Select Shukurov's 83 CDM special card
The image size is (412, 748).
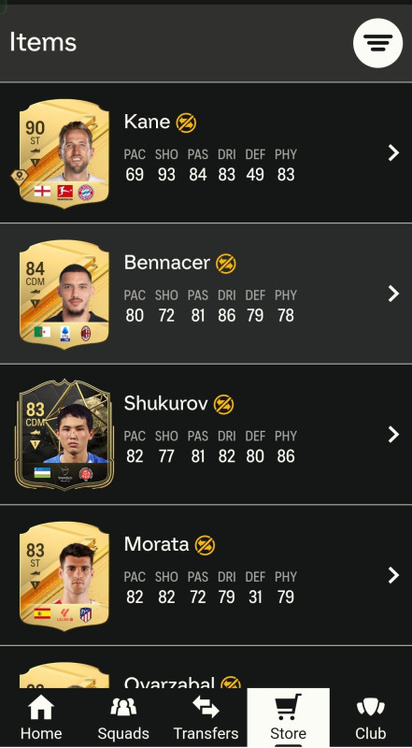point(64,435)
